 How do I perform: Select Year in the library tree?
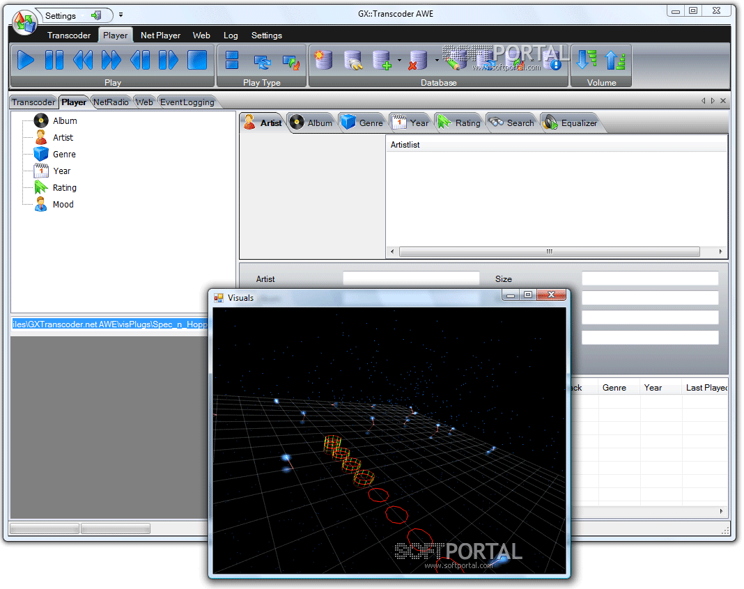point(62,171)
